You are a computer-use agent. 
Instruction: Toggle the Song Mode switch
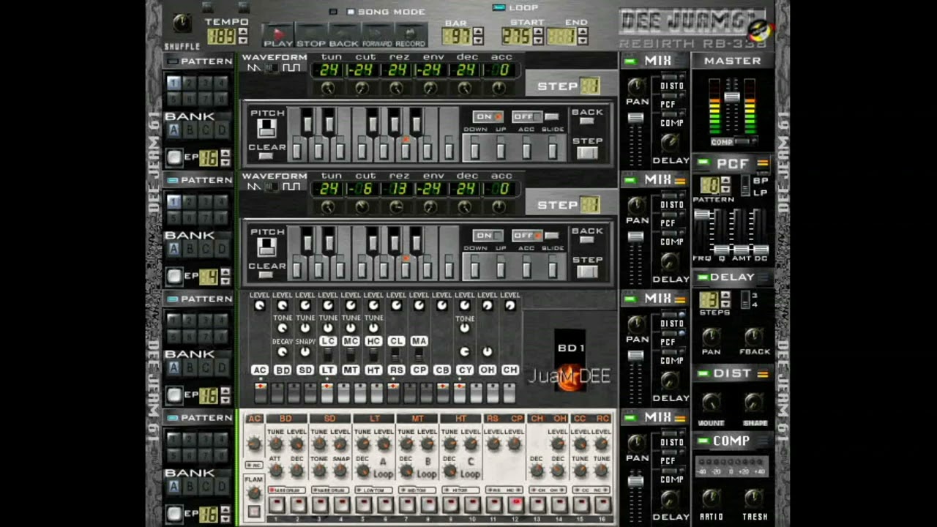(x=351, y=12)
